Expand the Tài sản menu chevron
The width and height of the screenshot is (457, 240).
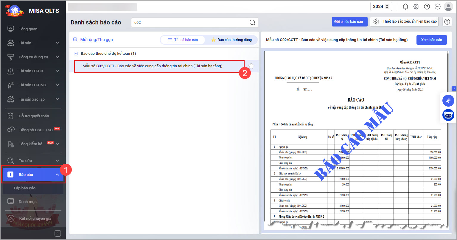point(57,43)
